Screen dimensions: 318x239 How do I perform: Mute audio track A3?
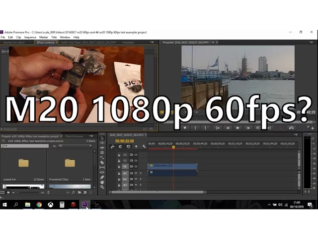tap(136, 185)
